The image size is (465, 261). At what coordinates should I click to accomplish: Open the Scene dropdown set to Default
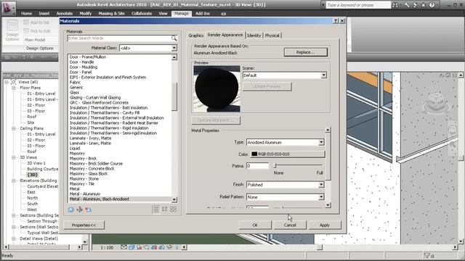click(323, 75)
